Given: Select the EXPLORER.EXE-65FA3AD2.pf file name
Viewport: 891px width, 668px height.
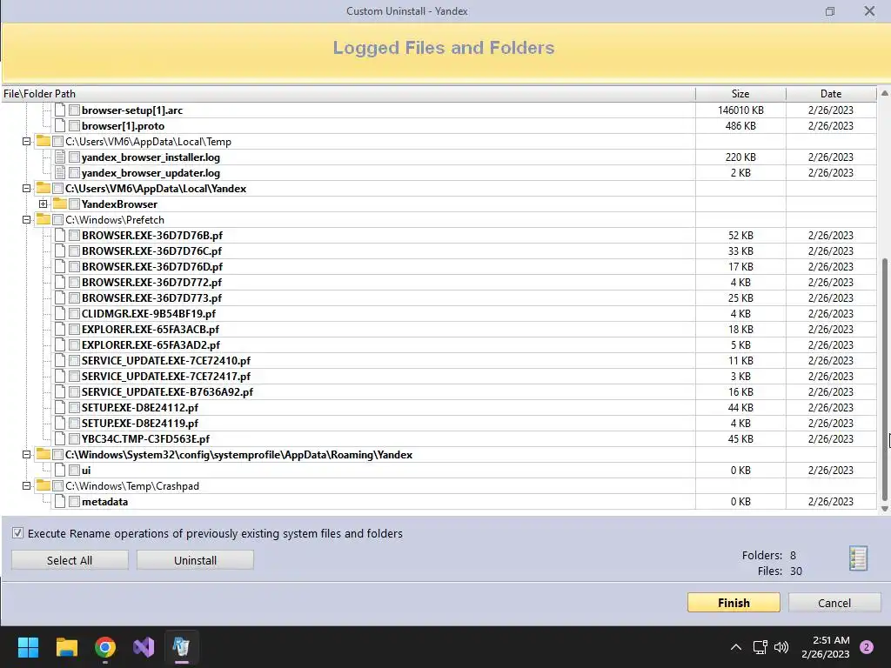Looking at the screenshot, I should coord(151,344).
